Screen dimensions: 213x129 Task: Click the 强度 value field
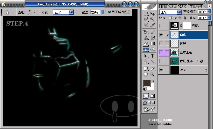coord(95,12)
